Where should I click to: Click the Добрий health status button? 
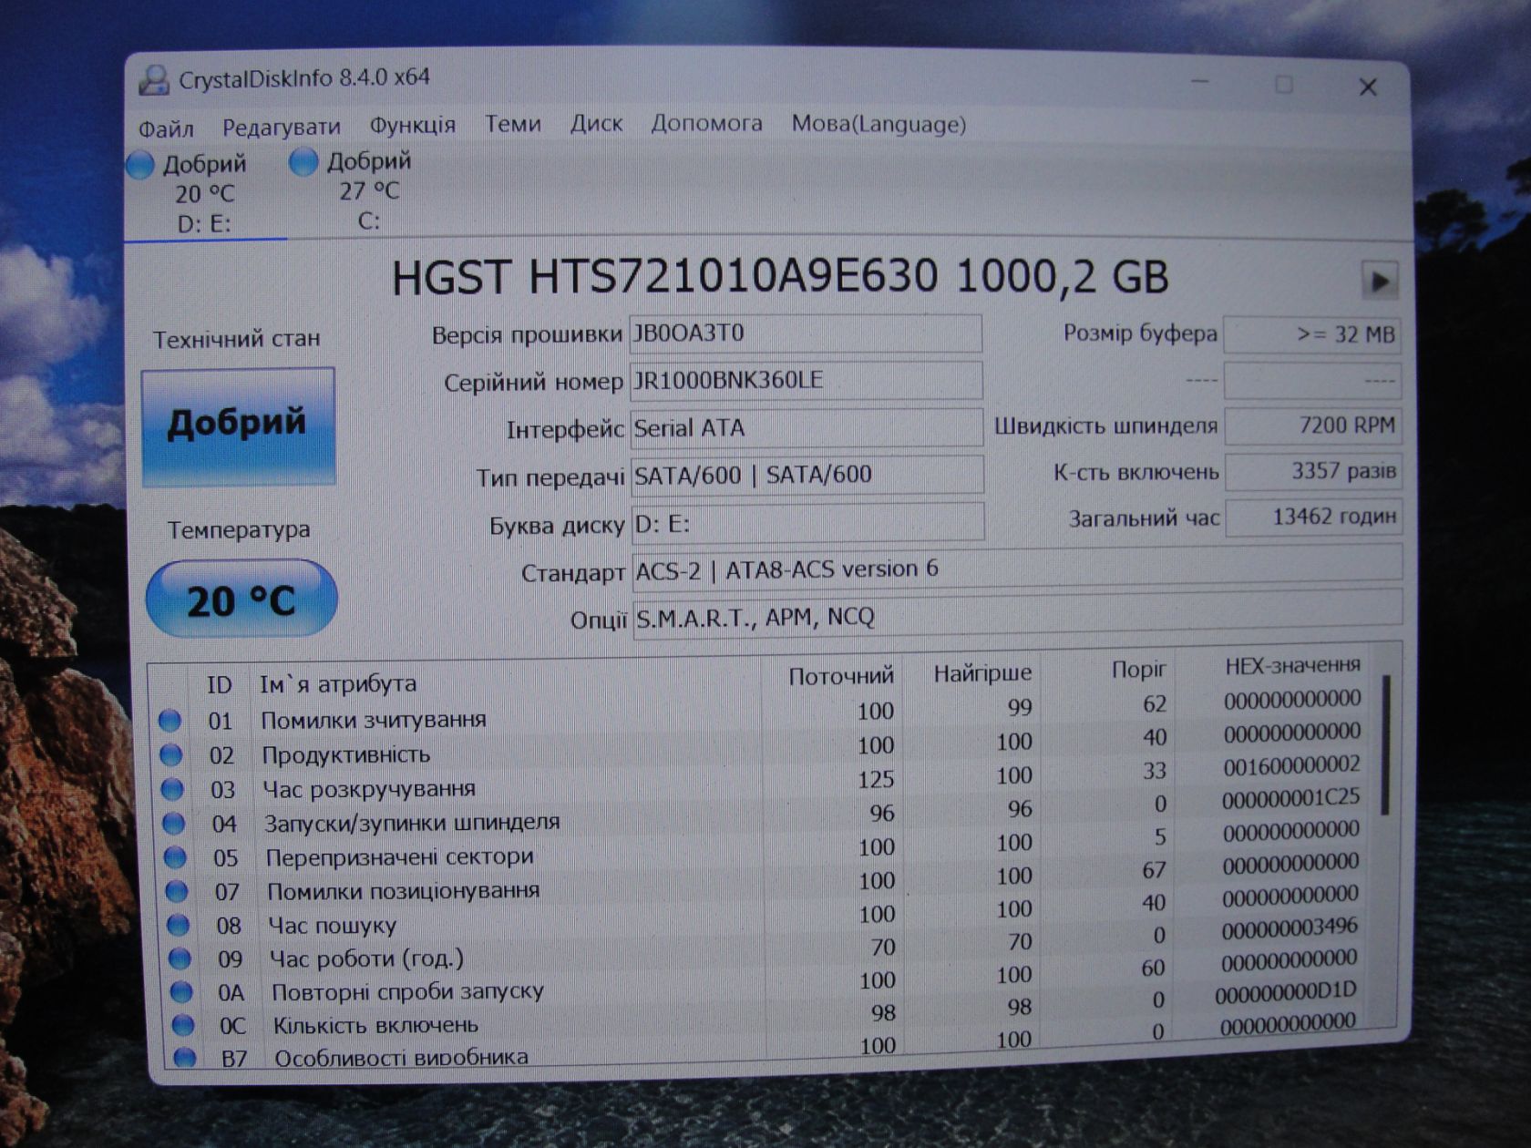pyautogui.click(x=238, y=425)
